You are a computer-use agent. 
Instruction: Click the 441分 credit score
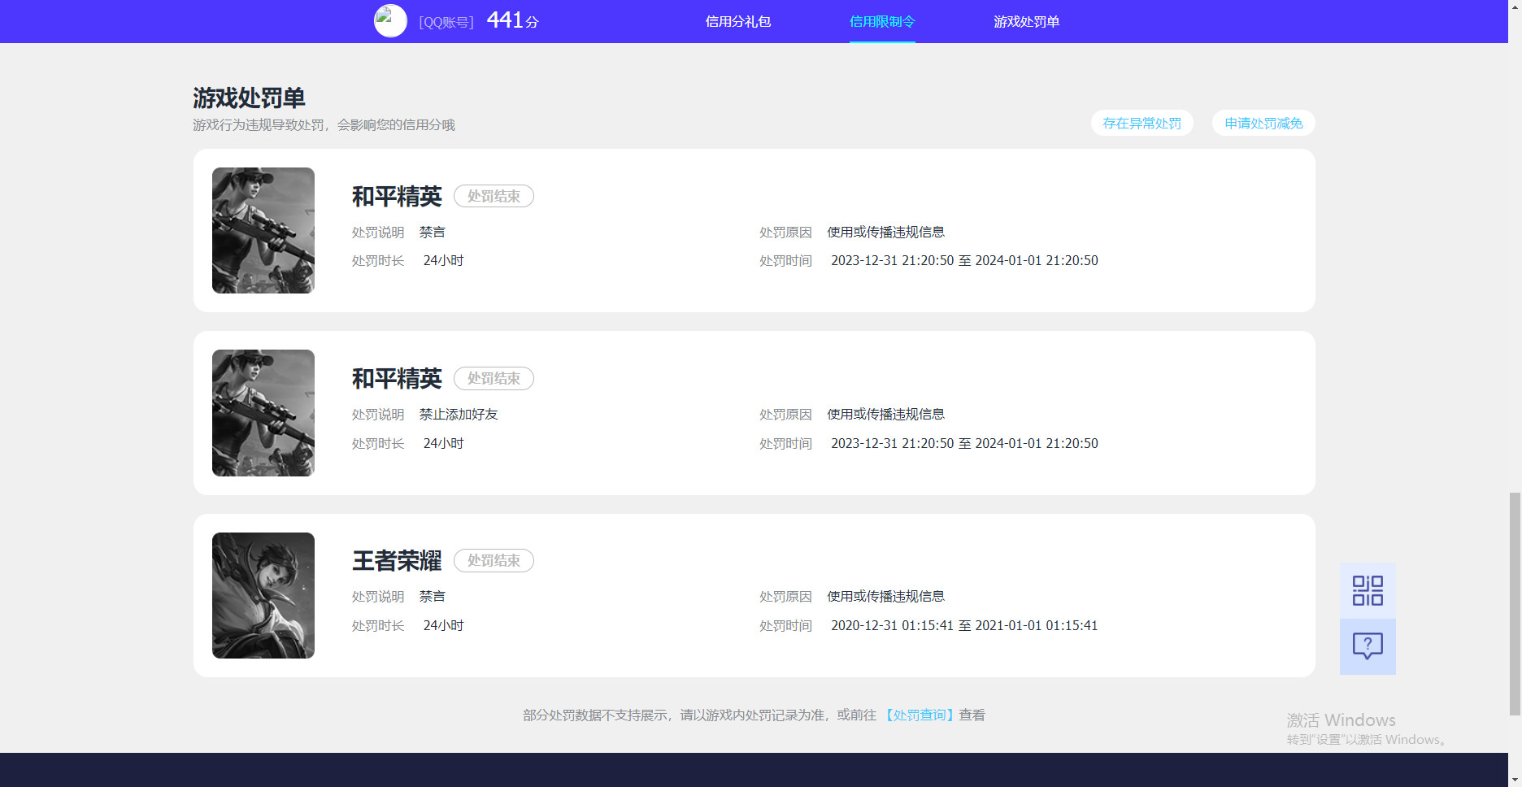point(512,20)
